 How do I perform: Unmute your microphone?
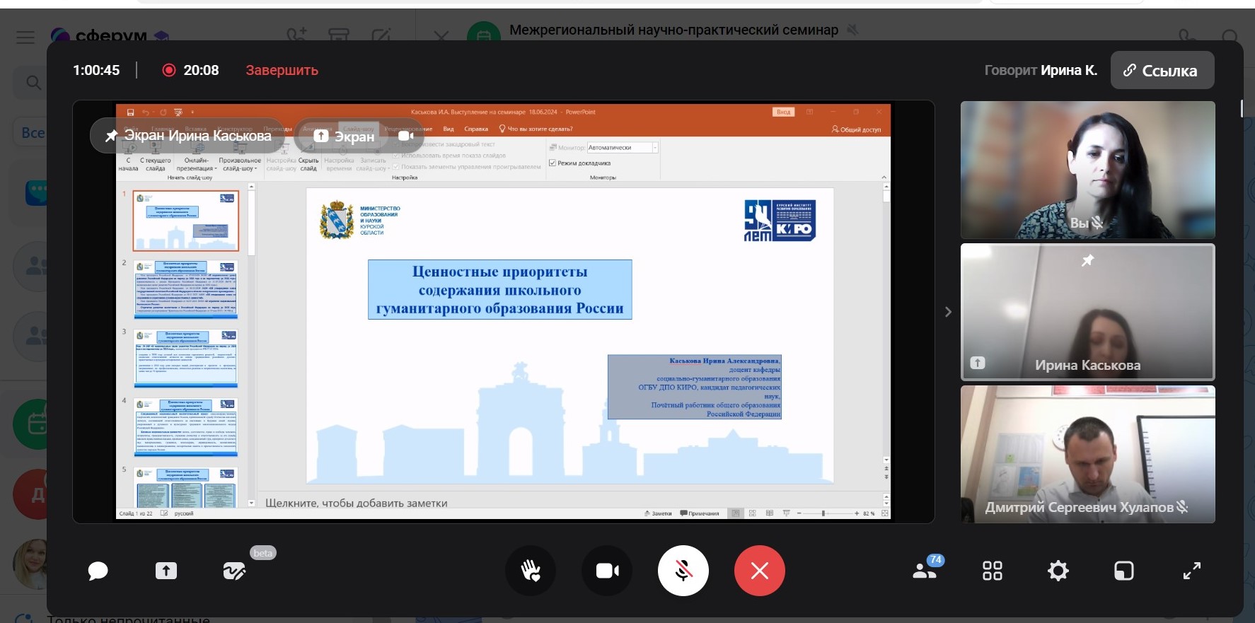click(683, 571)
